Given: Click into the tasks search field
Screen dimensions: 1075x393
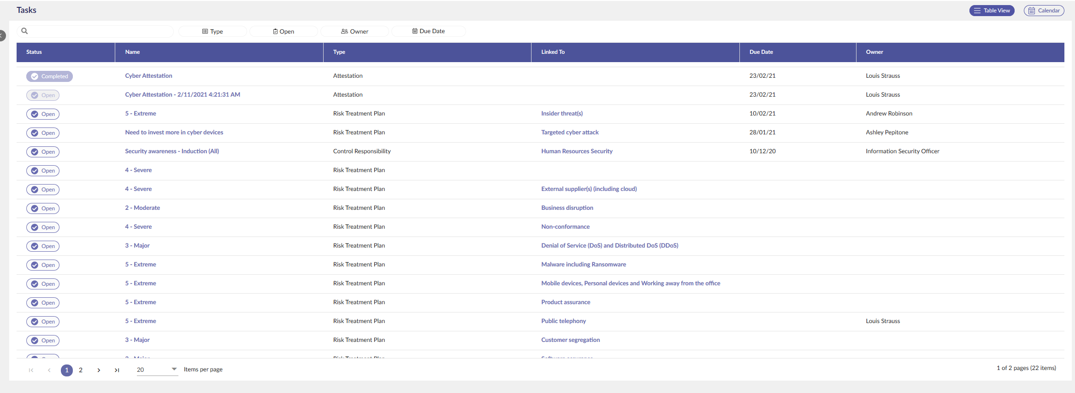Looking at the screenshot, I should pos(95,31).
